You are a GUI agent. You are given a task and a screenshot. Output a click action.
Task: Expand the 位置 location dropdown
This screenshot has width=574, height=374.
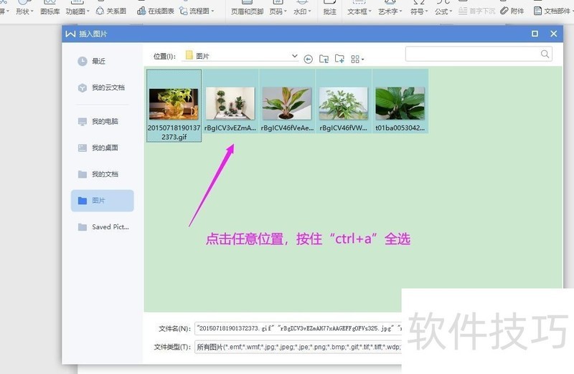(x=294, y=56)
